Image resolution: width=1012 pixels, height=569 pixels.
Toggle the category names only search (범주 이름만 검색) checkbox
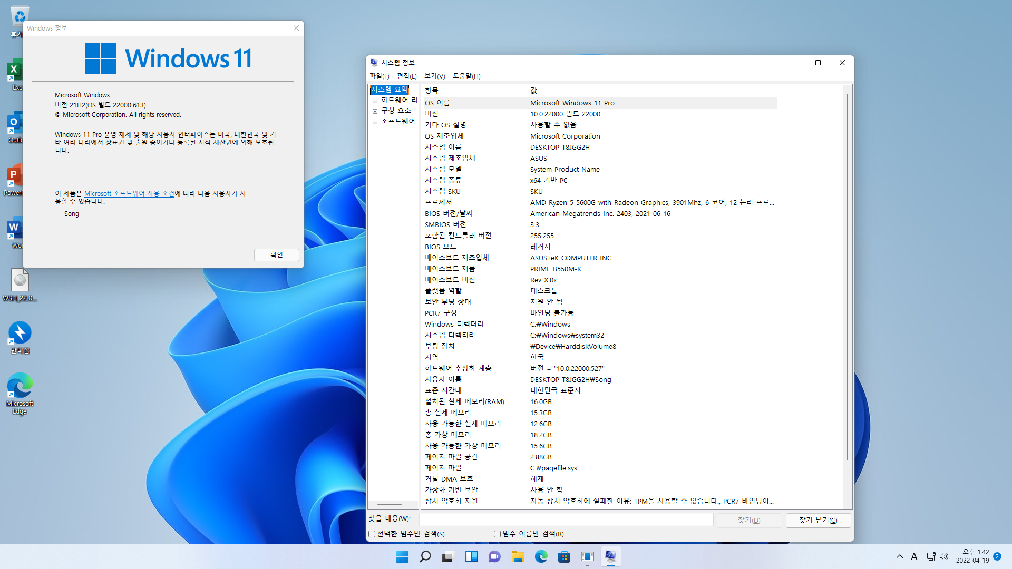click(497, 534)
